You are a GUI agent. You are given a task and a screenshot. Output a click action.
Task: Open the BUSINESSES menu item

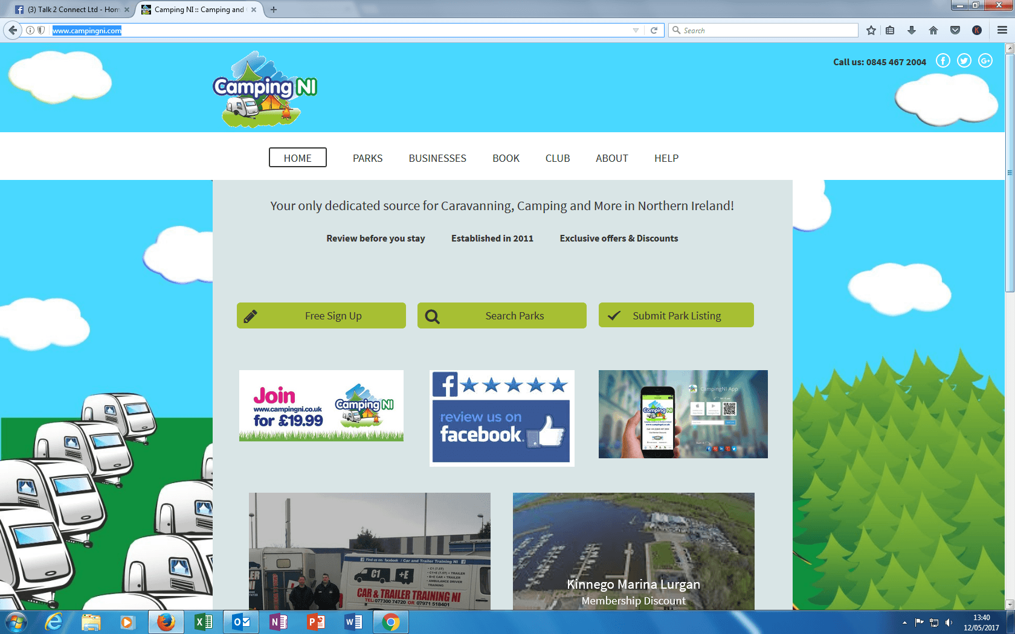437,158
